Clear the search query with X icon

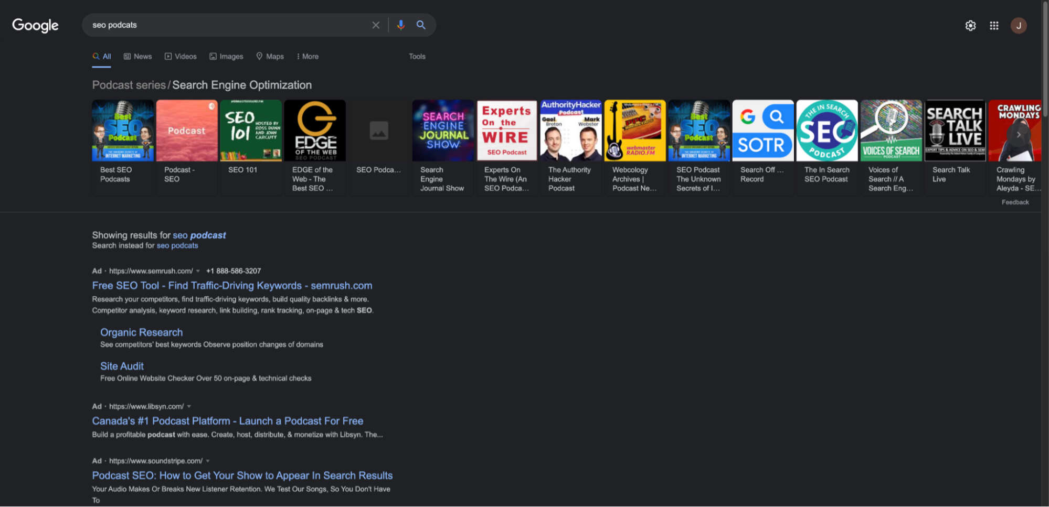pos(376,25)
